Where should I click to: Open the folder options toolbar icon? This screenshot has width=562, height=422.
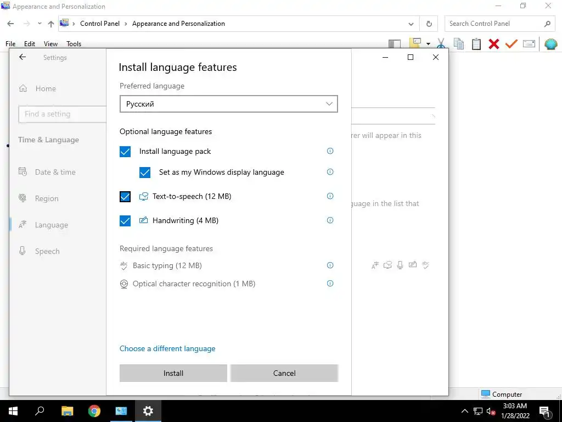coord(415,43)
